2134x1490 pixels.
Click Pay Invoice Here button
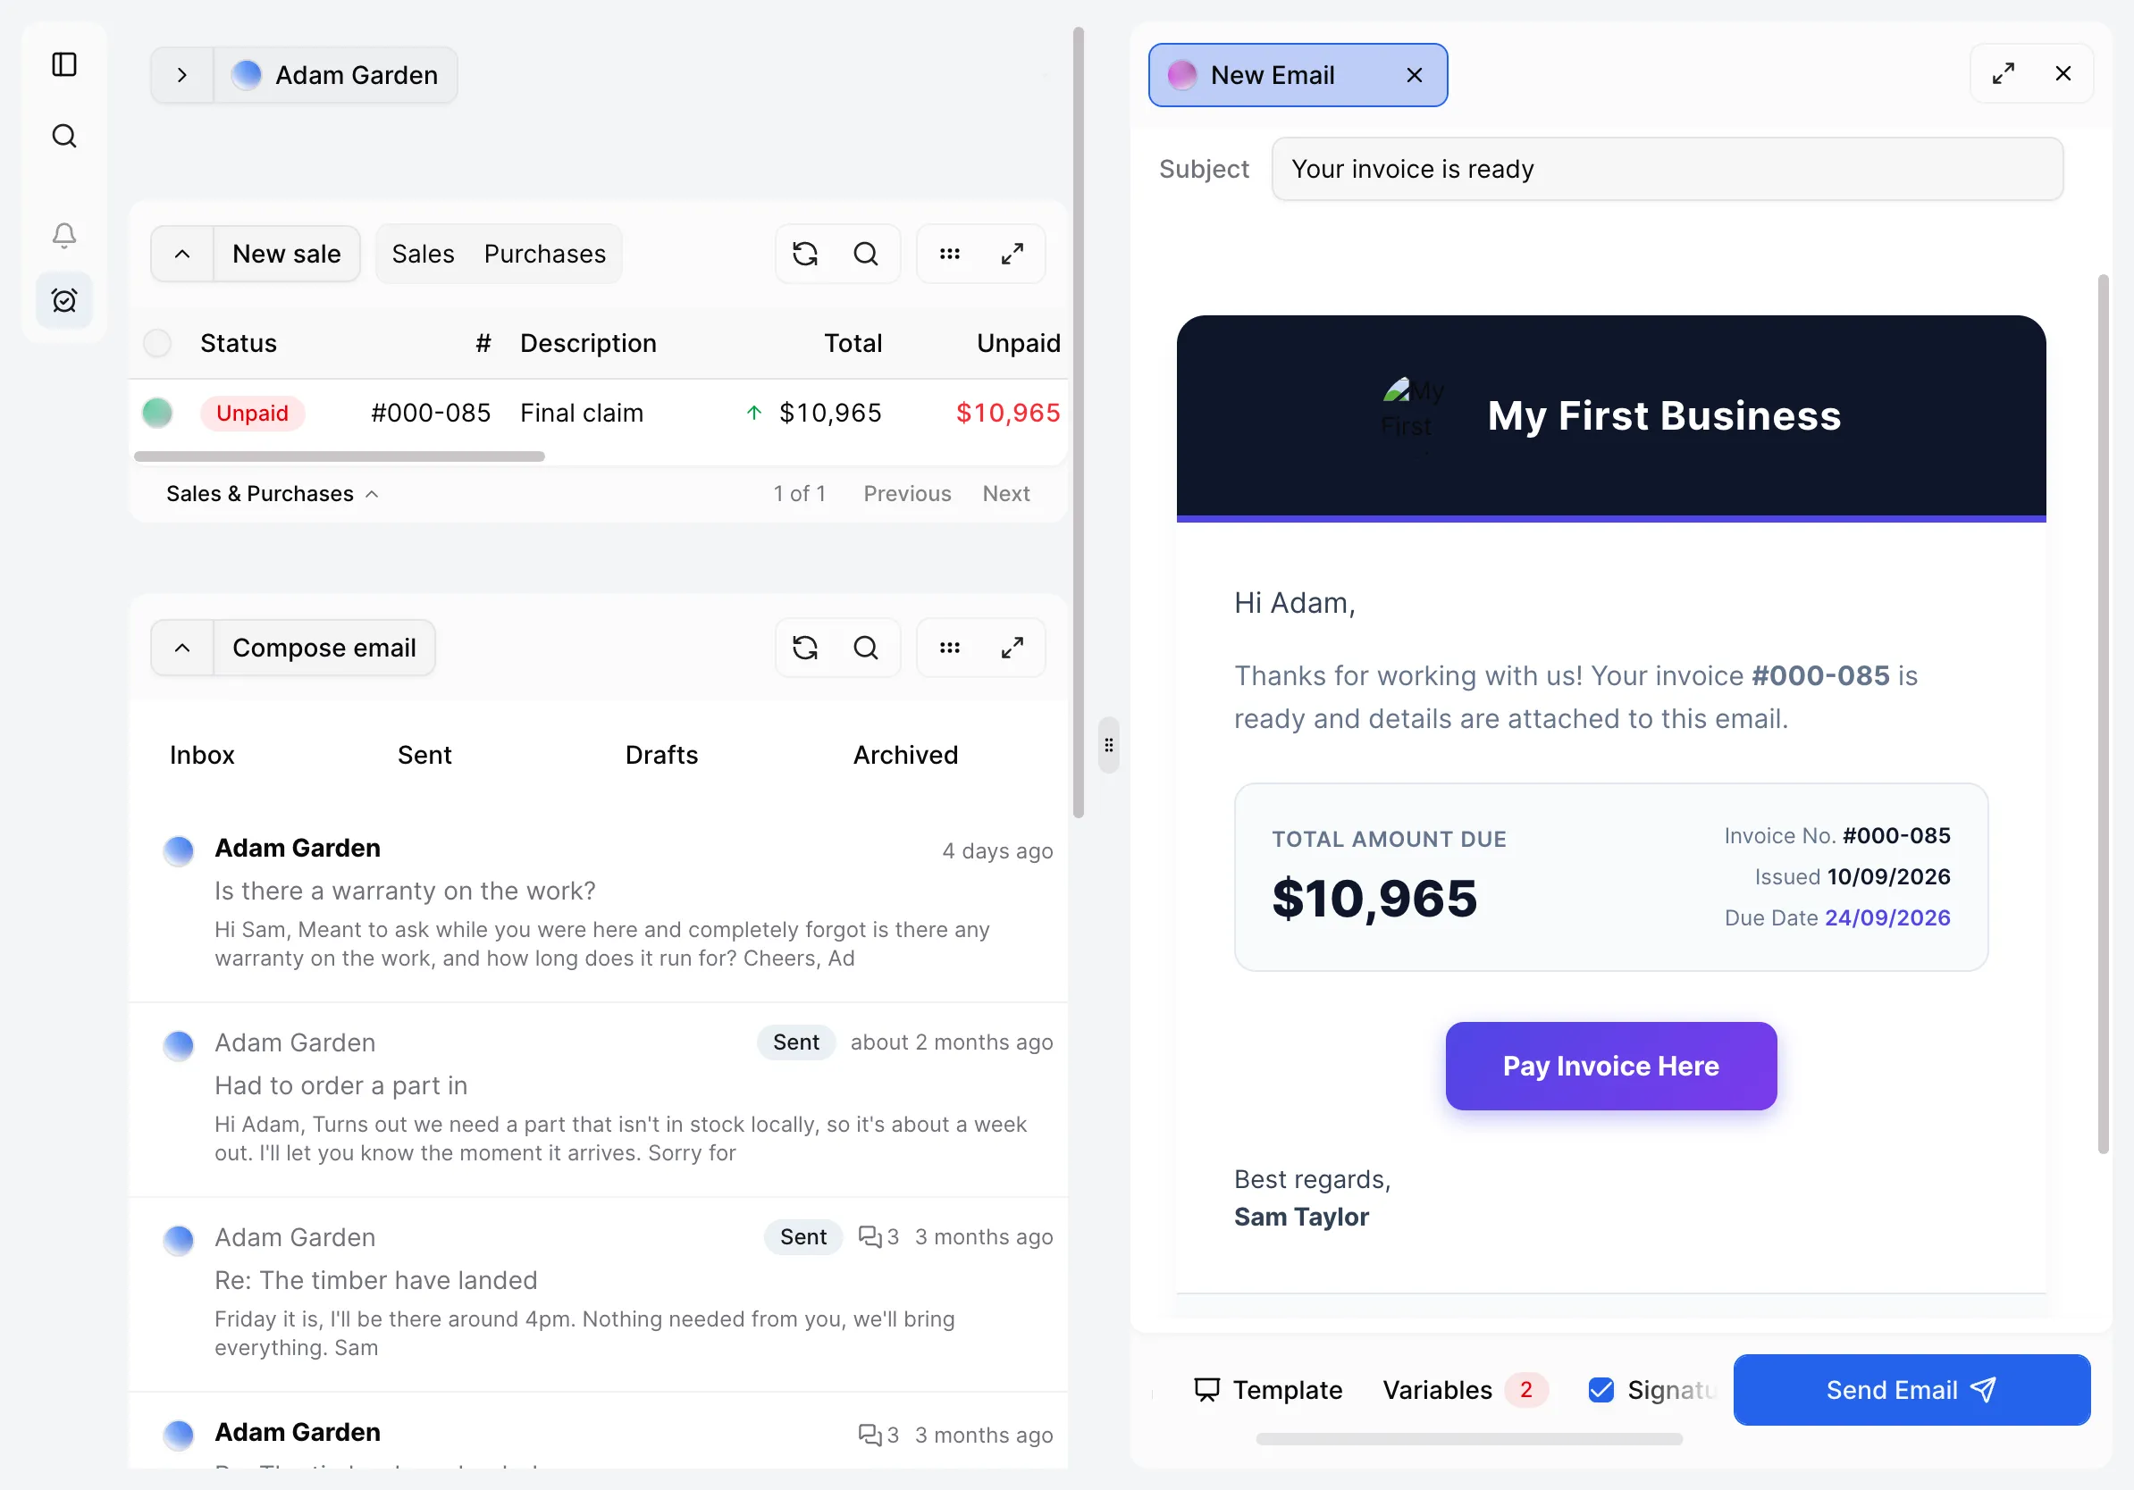click(x=1610, y=1066)
